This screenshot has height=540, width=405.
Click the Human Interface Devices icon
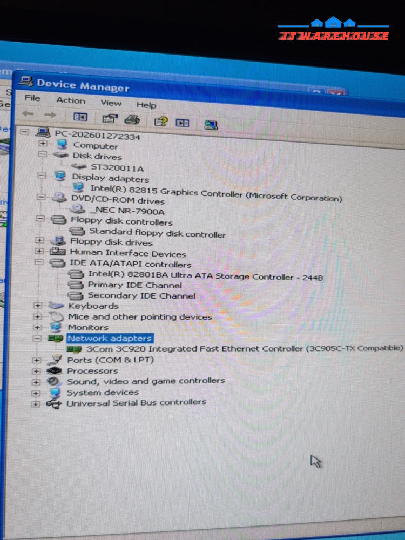point(58,252)
